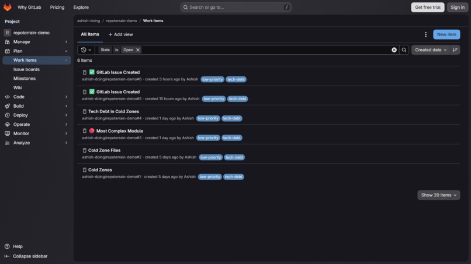Open the Pricing nav link
471x264 pixels.
[57, 7]
